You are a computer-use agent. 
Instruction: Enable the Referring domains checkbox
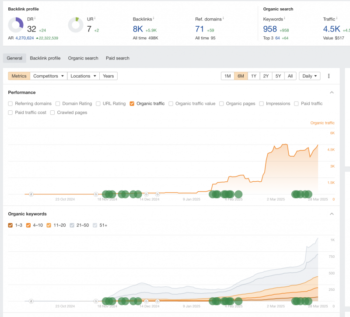(x=10, y=104)
